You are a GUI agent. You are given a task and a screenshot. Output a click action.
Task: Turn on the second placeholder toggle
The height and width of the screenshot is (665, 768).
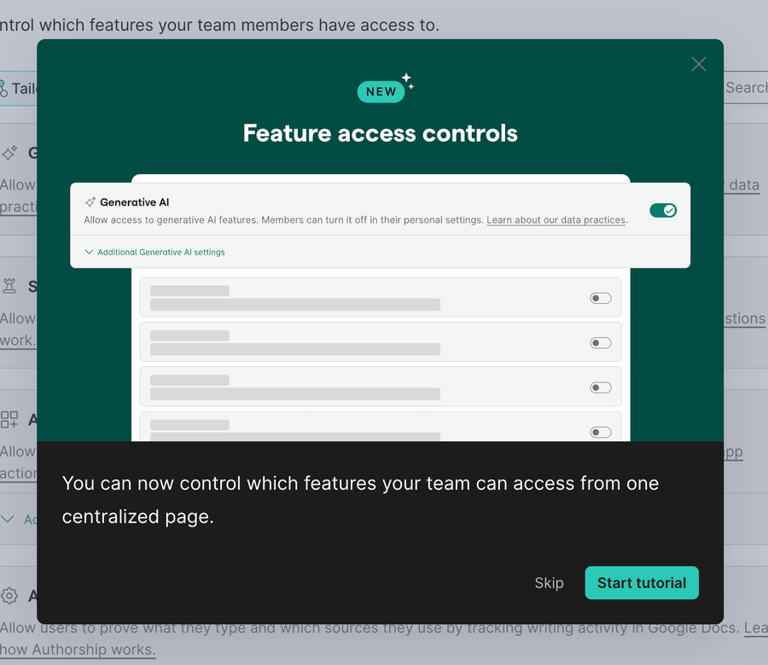coord(600,342)
